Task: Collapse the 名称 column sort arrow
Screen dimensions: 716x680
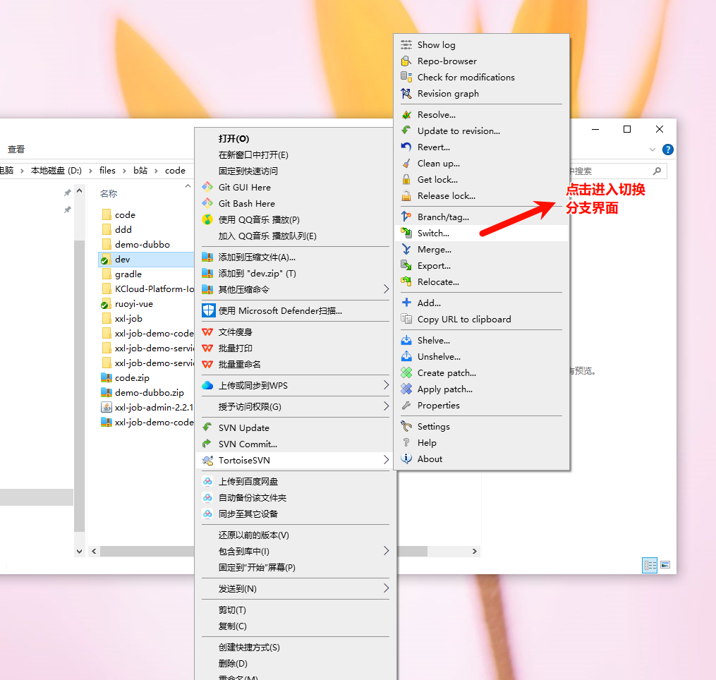Action: coord(188,186)
